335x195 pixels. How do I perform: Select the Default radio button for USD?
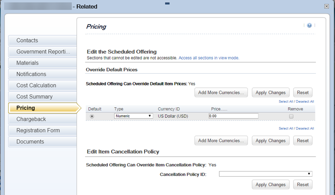pyautogui.click(x=92, y=116)
